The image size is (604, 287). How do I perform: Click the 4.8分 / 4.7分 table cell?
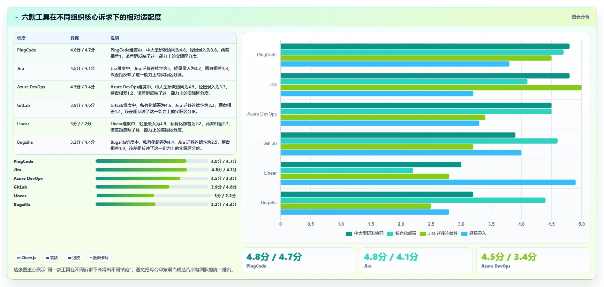tap(83, 50)
